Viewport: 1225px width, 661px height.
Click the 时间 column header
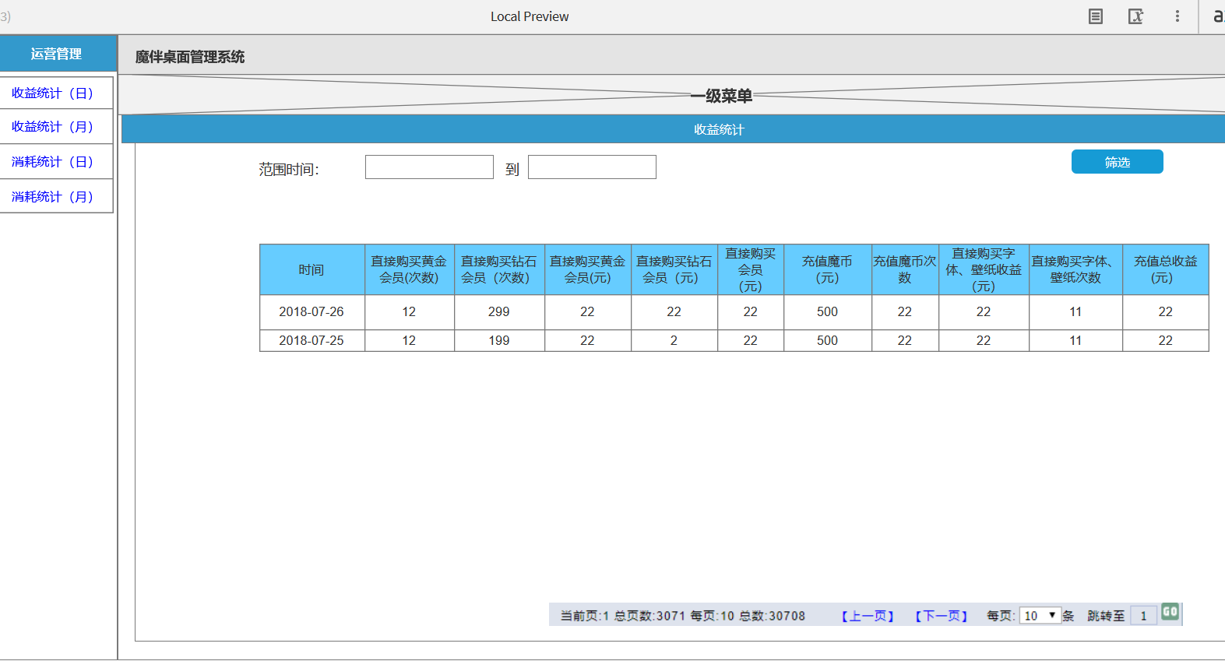pos(312,269)
